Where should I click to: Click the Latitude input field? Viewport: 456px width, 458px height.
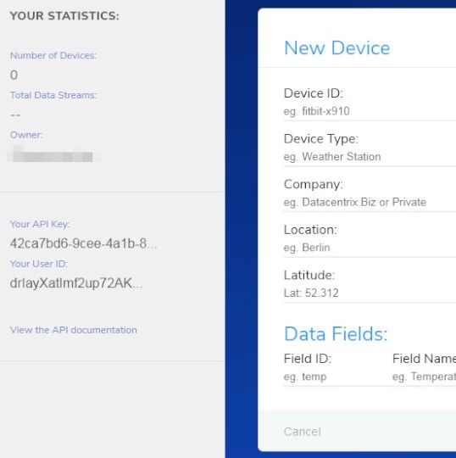pyautogui.click(x=370, y=293)
